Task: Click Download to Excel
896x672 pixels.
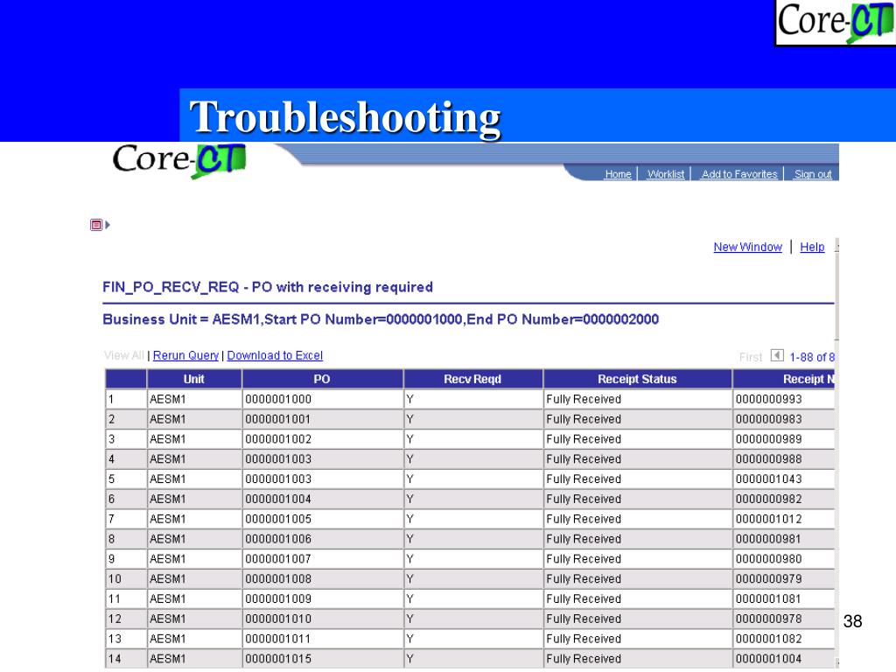Action: (275, 355)
